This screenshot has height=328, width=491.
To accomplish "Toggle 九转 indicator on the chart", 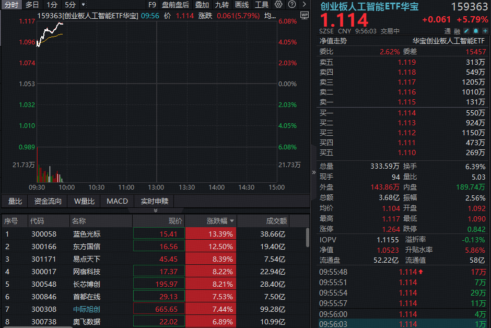I will (x=222, y=5).
